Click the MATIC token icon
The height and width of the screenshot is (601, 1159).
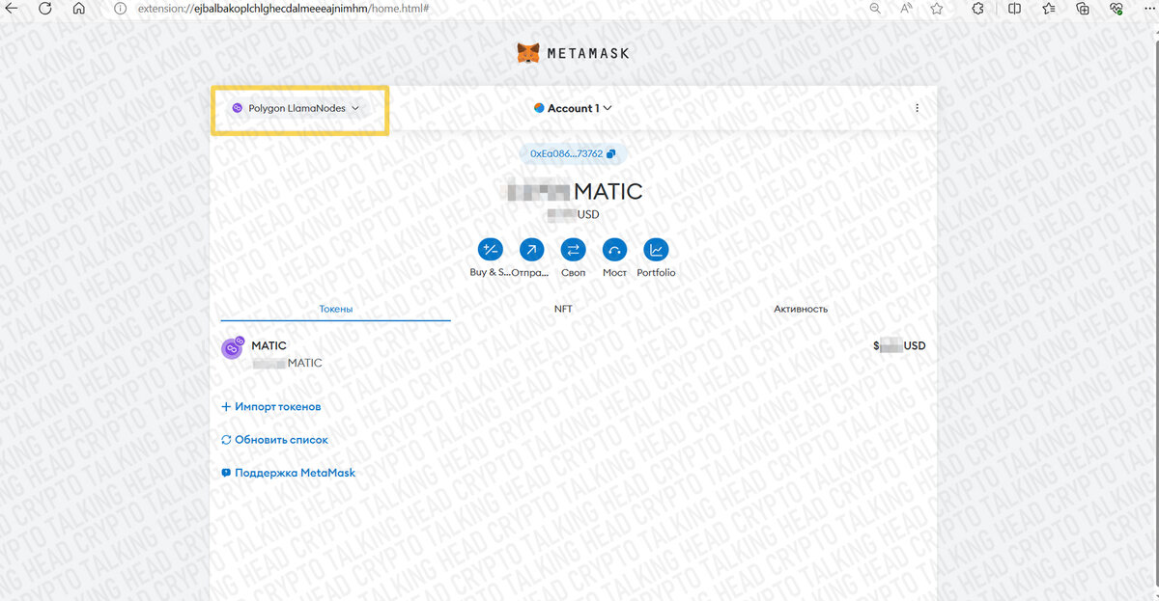(232, 347)
